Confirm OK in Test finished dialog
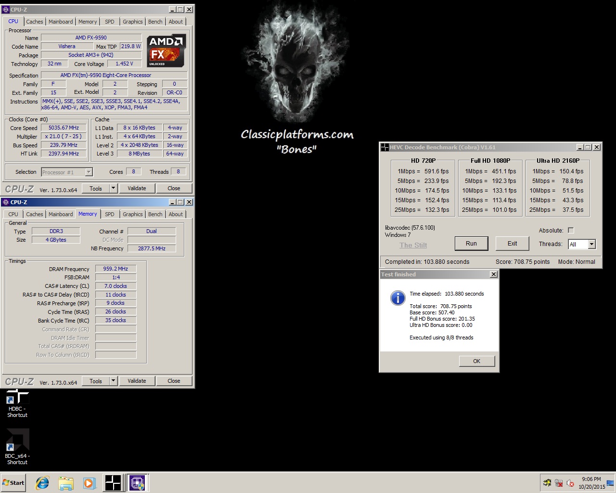Viewport: 616px width, 493px height. click(476, 361)
